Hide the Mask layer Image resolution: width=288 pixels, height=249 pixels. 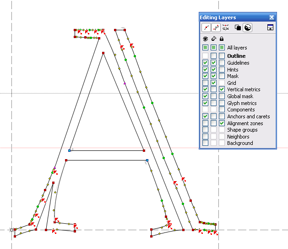[205, 76]
